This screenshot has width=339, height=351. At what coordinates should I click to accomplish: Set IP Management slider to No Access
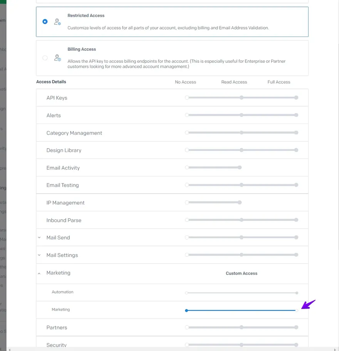[187, 202]
